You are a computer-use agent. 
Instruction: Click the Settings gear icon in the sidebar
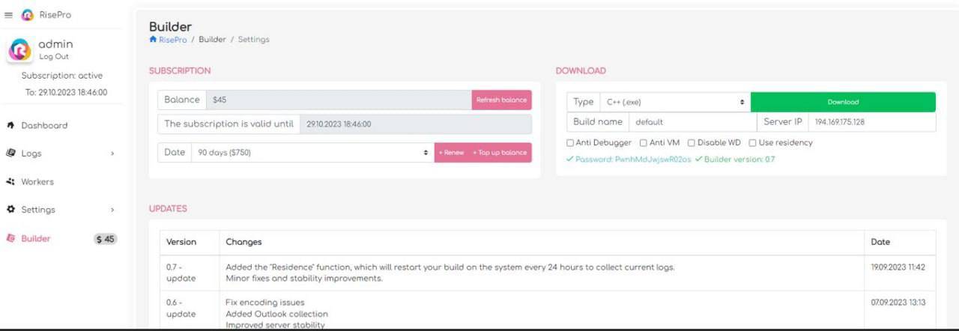pyautogui.click(x=10, y=210)
